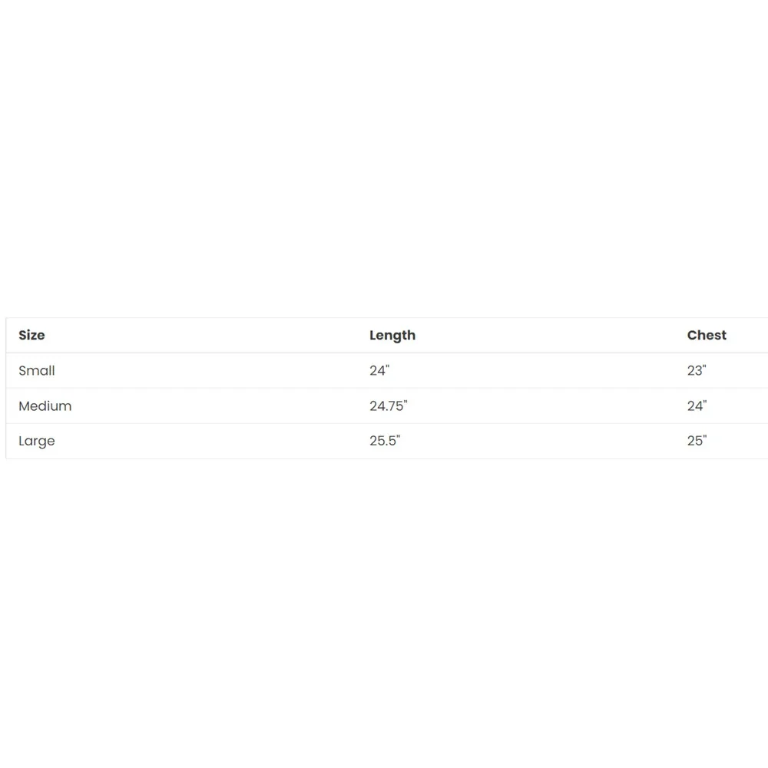Click the bold Chest heading text

pos(707,335)
